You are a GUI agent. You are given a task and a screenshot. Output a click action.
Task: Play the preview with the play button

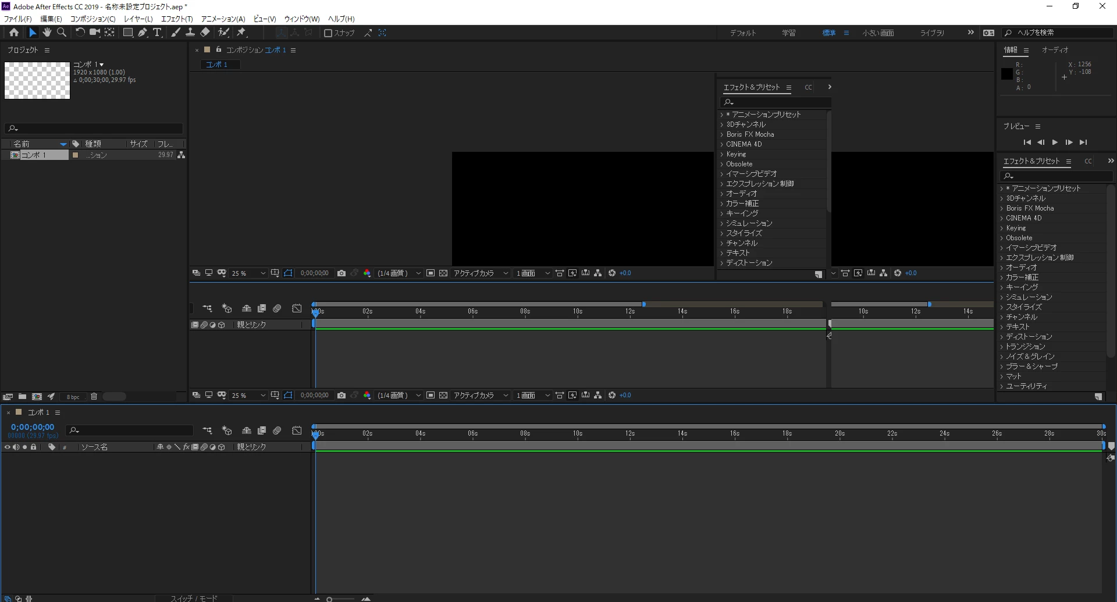(x=1055, y=143)
